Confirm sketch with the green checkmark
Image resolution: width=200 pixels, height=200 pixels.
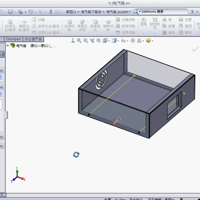tap(195, 49)
